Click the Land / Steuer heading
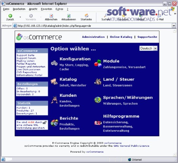Screen dimensions: 178x163 tap(119, 79)
